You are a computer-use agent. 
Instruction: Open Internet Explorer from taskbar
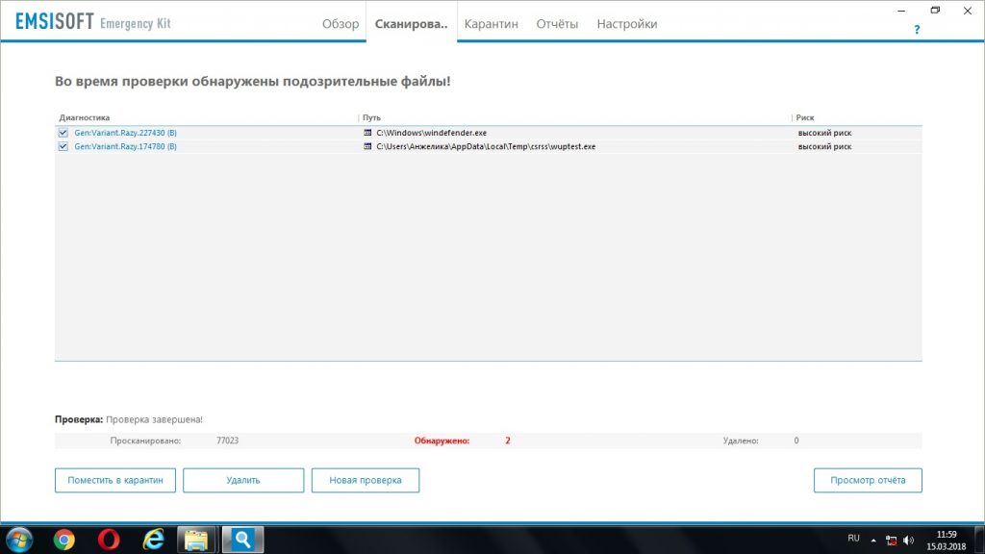tap(153, 540)
